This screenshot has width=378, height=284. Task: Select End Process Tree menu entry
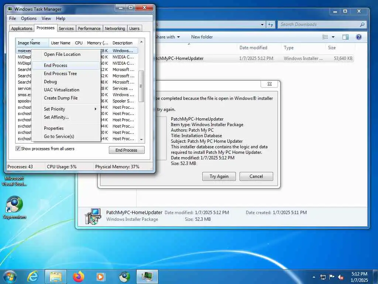pyautogui.click(x=66, y=74)
